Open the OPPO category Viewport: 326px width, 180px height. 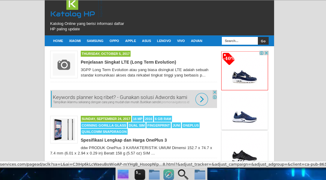coord(114,41)
